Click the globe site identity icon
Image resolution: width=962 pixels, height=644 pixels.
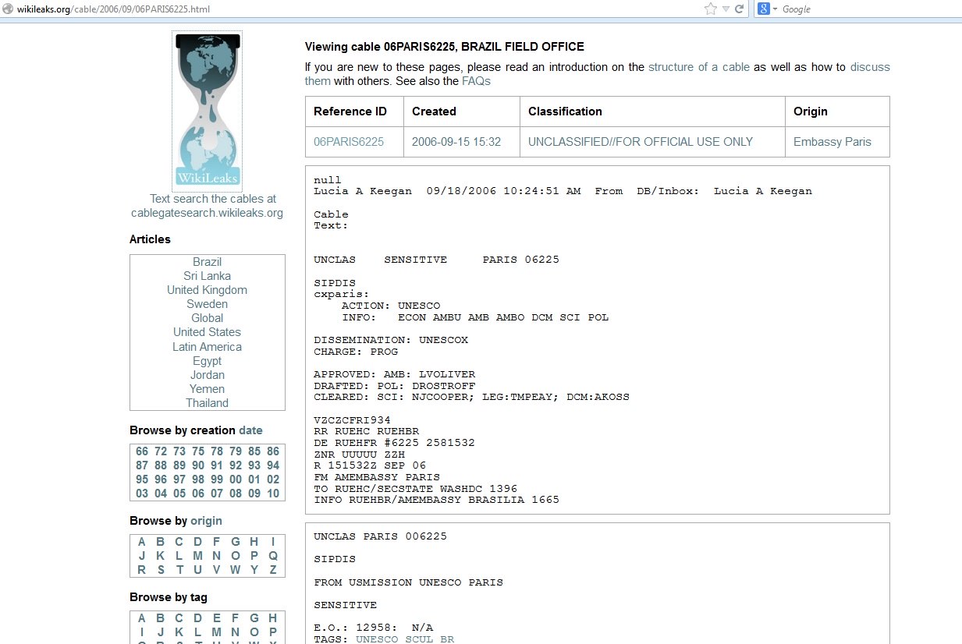click(8, 9)
